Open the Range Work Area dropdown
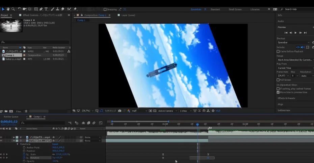This screenshot has height=163, width=314. click(x=295, y=60)
